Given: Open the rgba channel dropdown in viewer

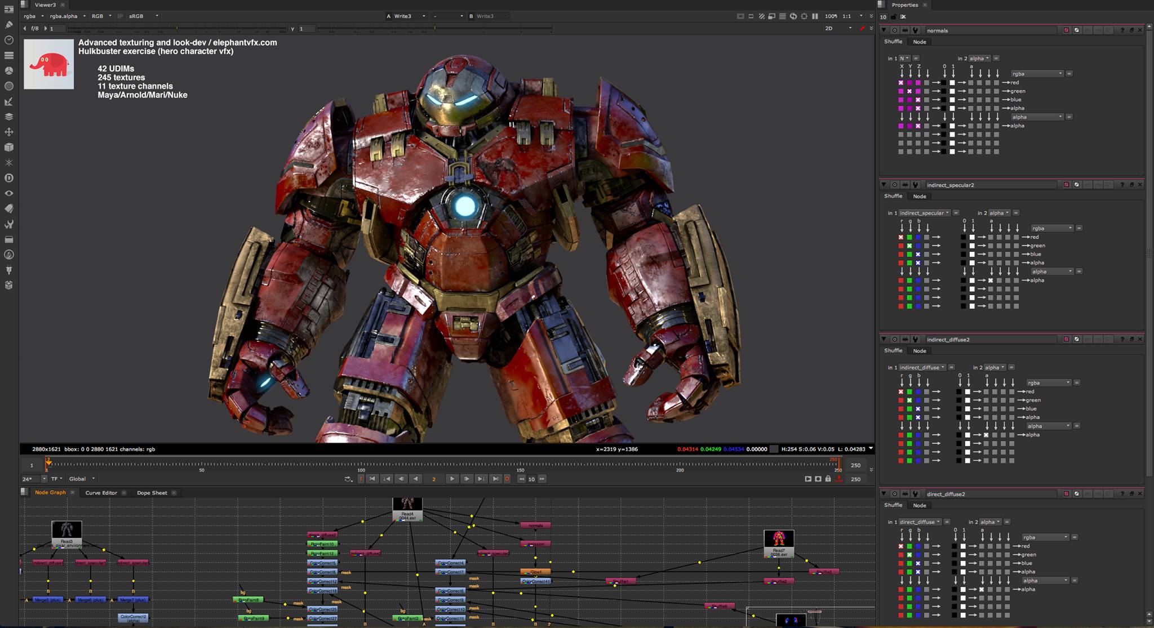Looking at the screenshot, I should tap(33, 16).
